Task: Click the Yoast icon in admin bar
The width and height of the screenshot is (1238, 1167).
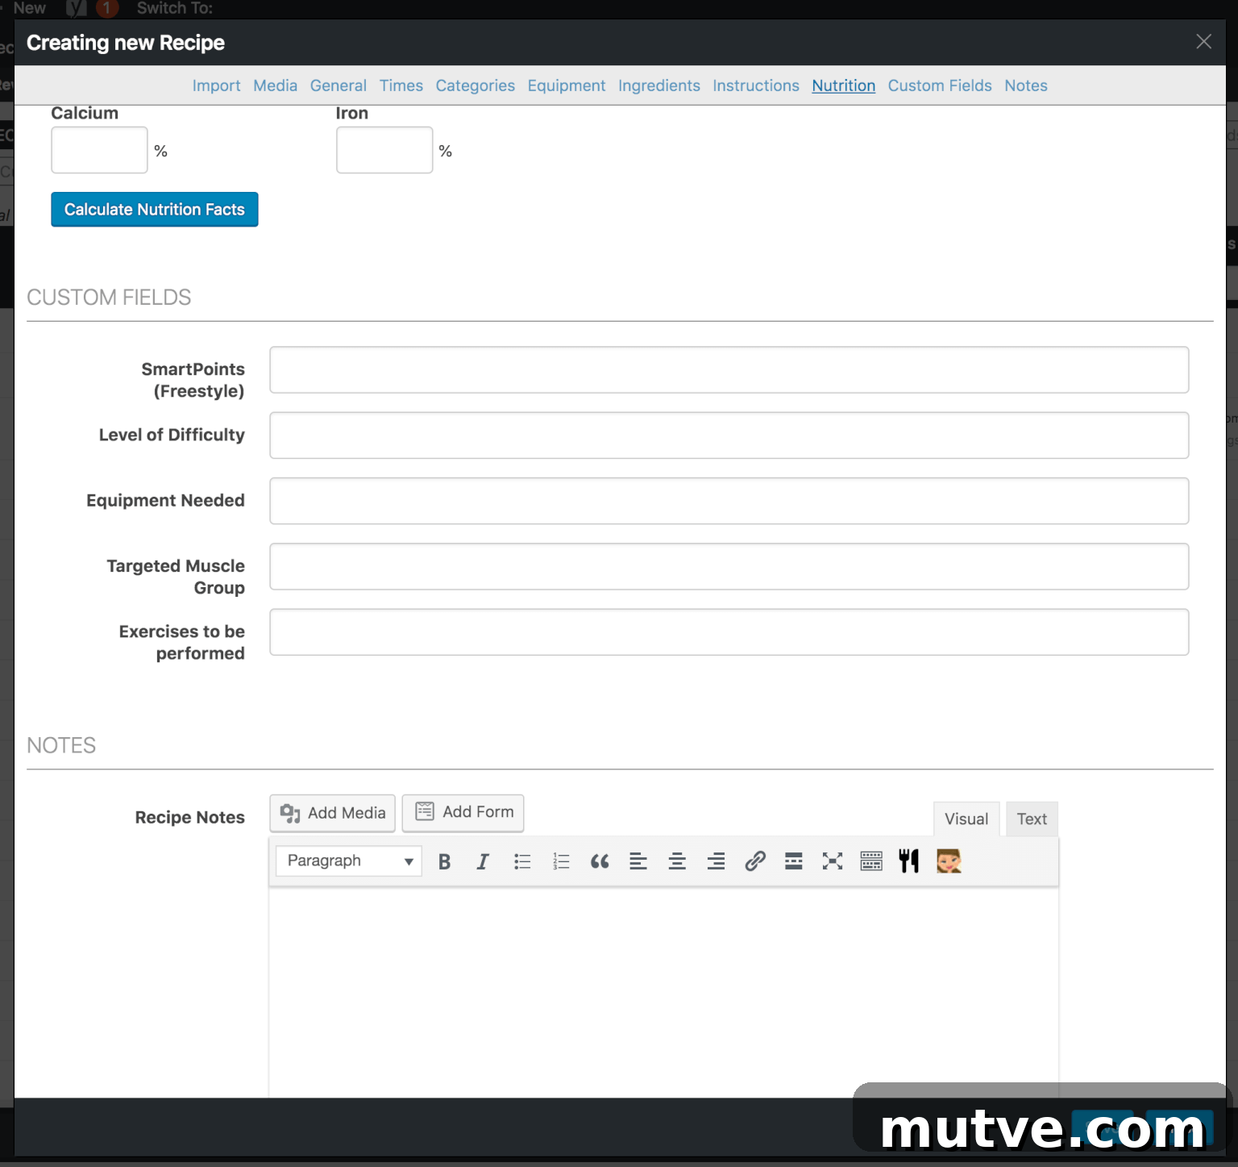Action: pyautogui.click(x=77, y=9)
